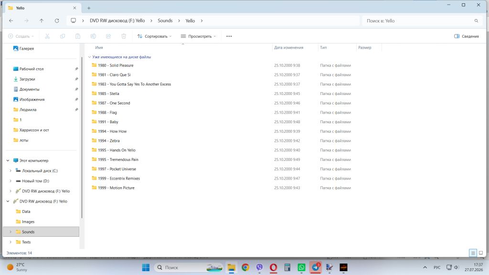
Task: Open Calculator from the taskbar
Action: click(287, 267)
